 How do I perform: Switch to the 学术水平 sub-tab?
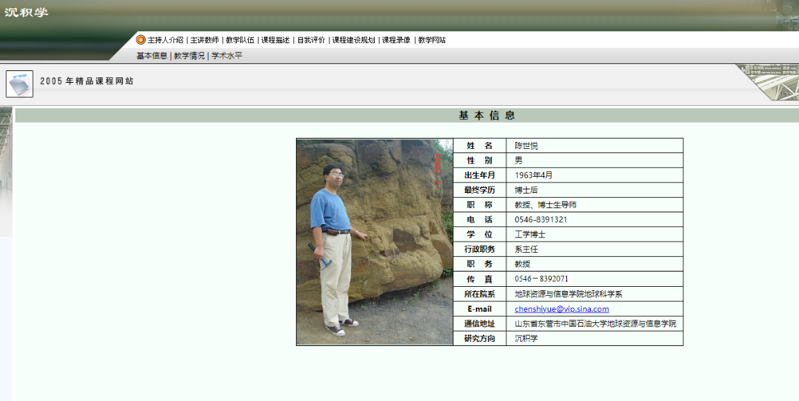pyautogui.click(x=227, y=56)
